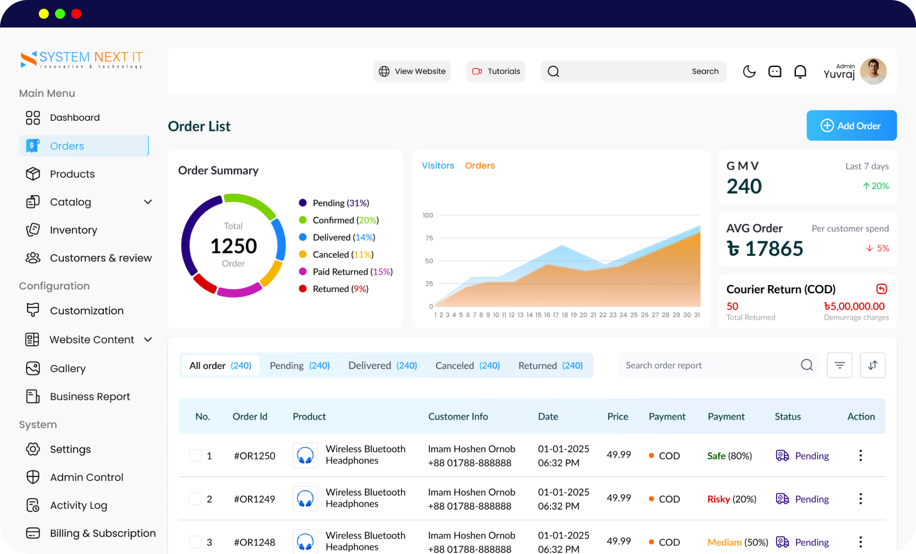Screen dimensions: 916x554
Task: Select the Orders chart tab
Action: [x=480, y=166]
